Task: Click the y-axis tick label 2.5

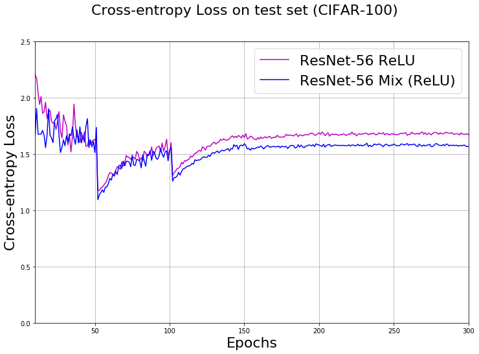Action: pos(25,42)
